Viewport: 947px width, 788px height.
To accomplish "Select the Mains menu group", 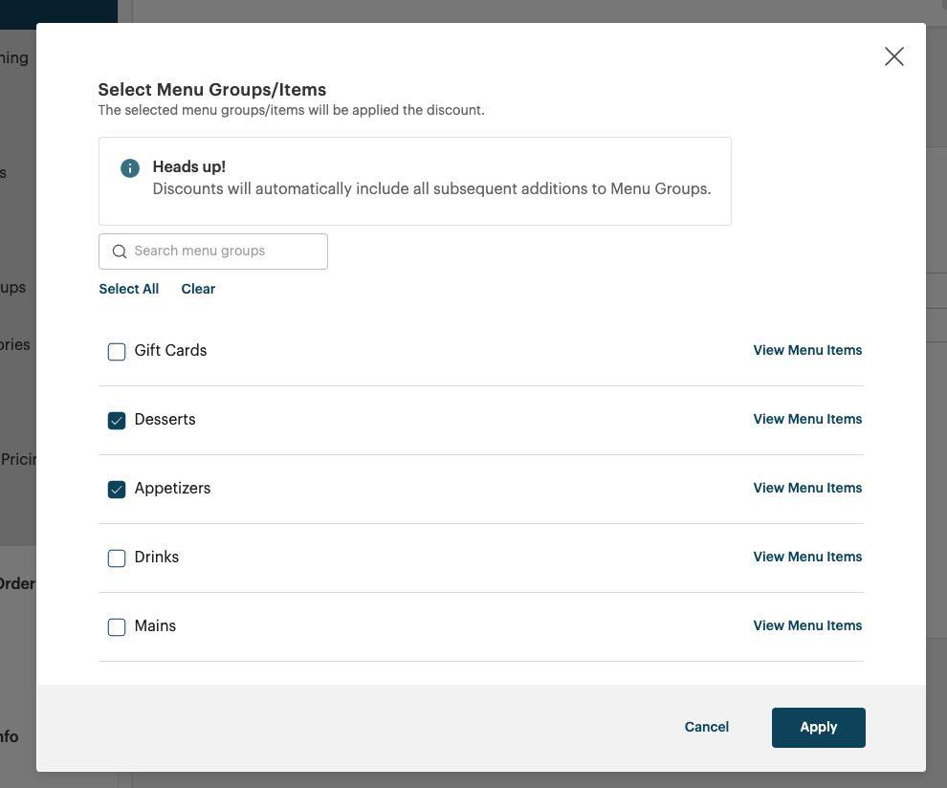I will click(117, 626).
